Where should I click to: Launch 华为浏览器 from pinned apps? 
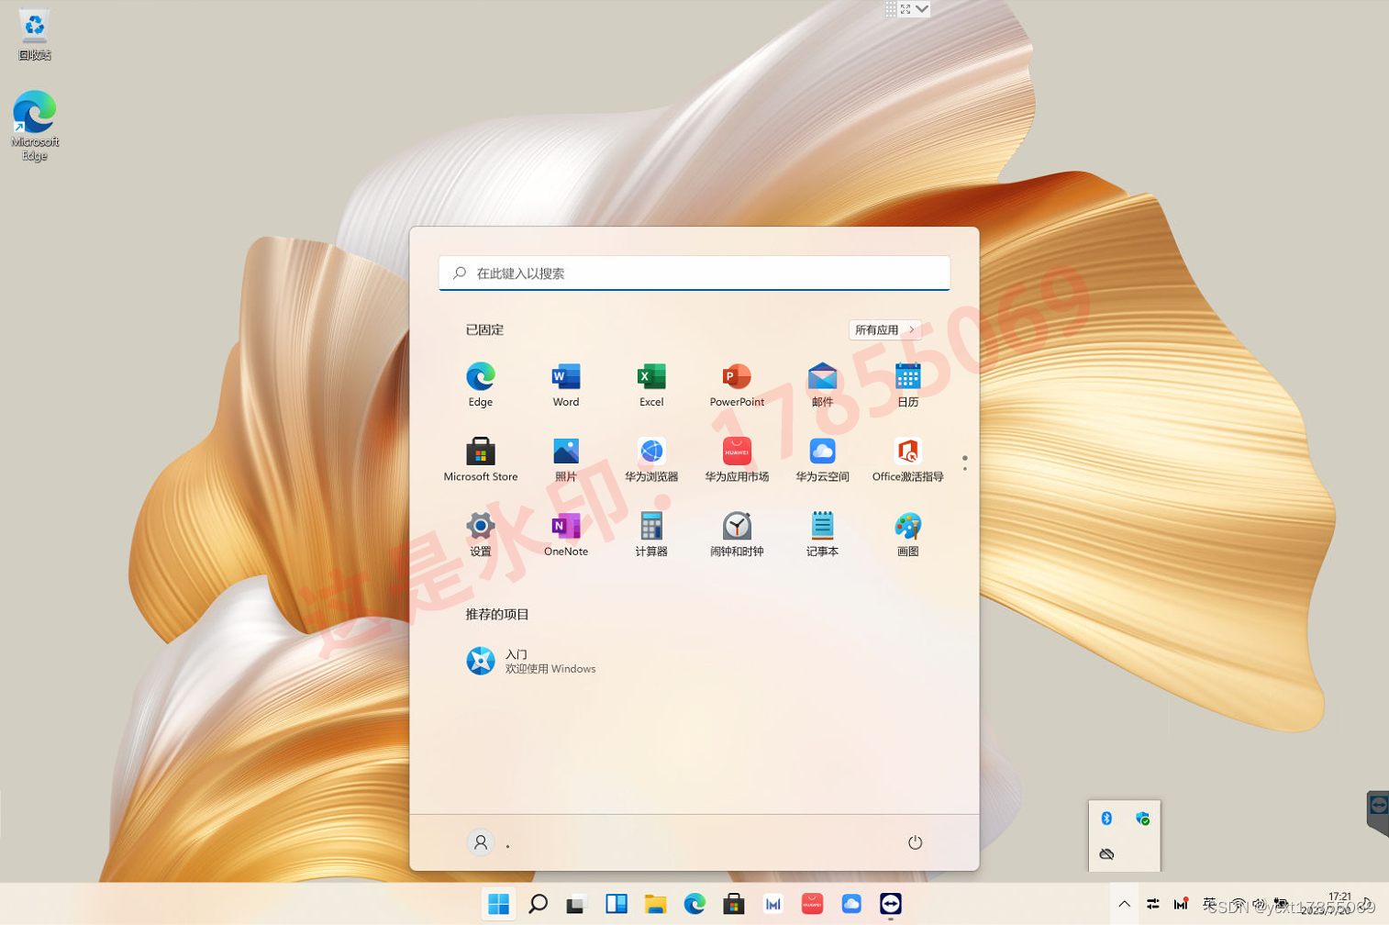click(650, 459)
